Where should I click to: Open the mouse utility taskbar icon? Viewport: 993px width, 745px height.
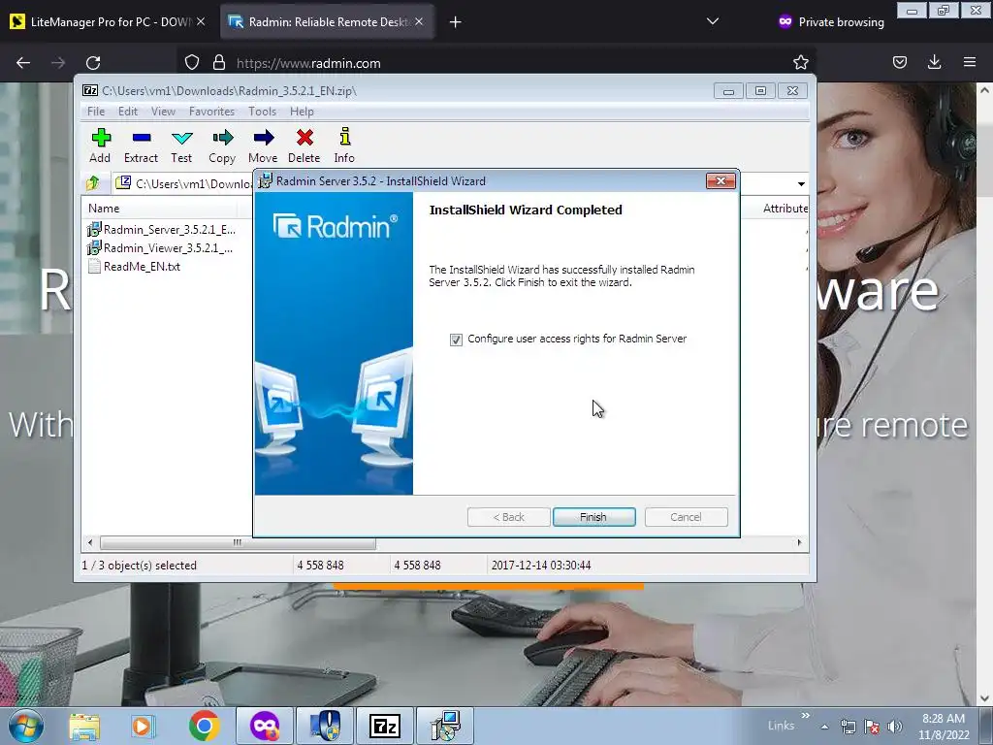(324, 726)
